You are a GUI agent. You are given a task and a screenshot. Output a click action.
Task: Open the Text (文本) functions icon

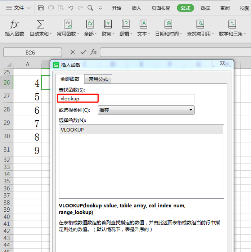pos(143,25)
